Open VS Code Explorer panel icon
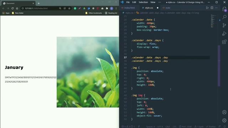 point(224,9)
